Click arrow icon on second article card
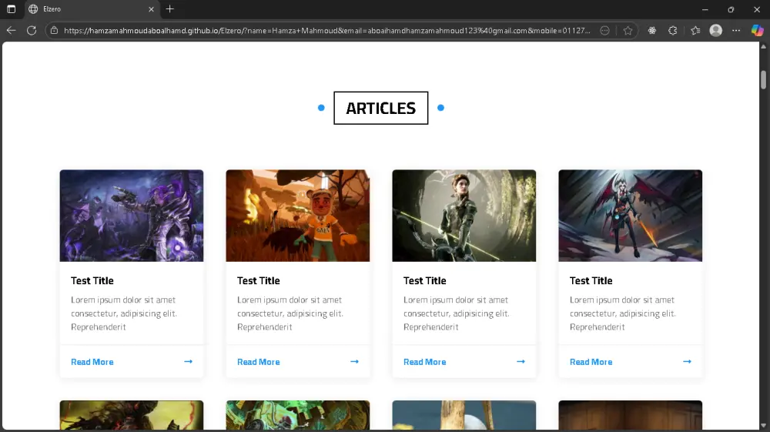Screen dimensions: 770x432 point(354,361)
